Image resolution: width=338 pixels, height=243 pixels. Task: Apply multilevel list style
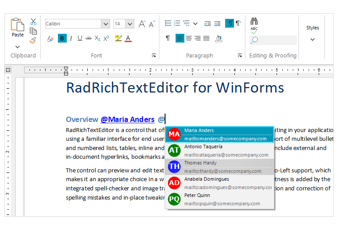click(186, 23)
